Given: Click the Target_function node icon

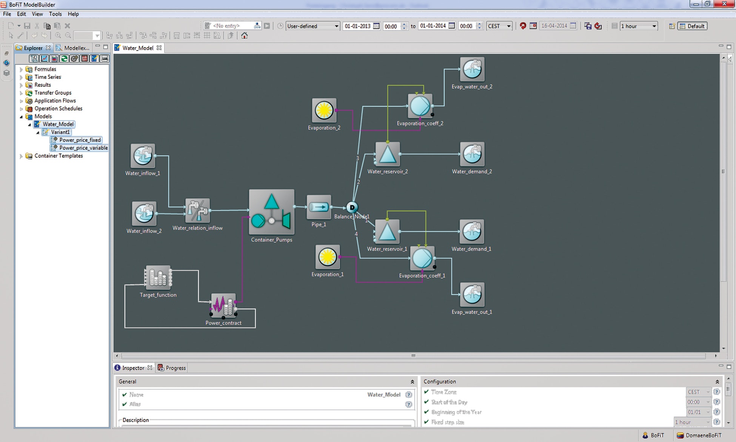Looking at the screenshot, I should (x=158, y=278).
